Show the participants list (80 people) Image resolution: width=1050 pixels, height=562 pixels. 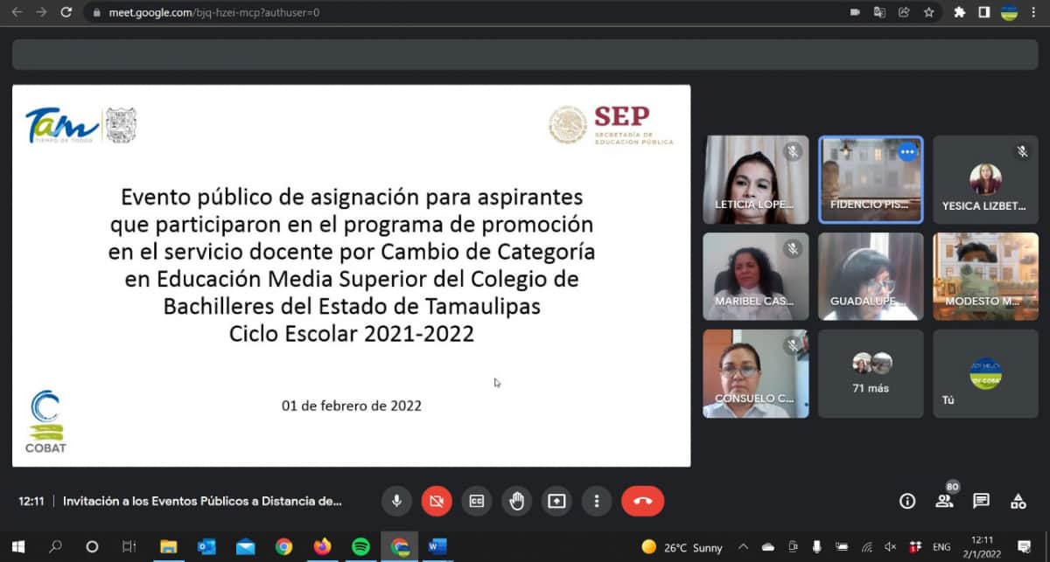click(x=944, y=501)
